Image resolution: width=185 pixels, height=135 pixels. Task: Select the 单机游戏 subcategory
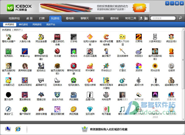tap(23, 24)
